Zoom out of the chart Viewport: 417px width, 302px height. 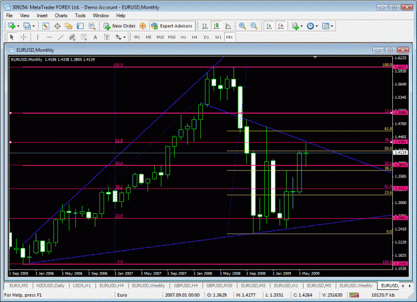pos(254,26)
